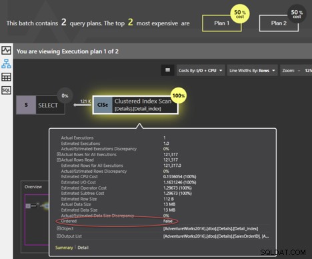Click the Ordered property value False

point(168,221)
